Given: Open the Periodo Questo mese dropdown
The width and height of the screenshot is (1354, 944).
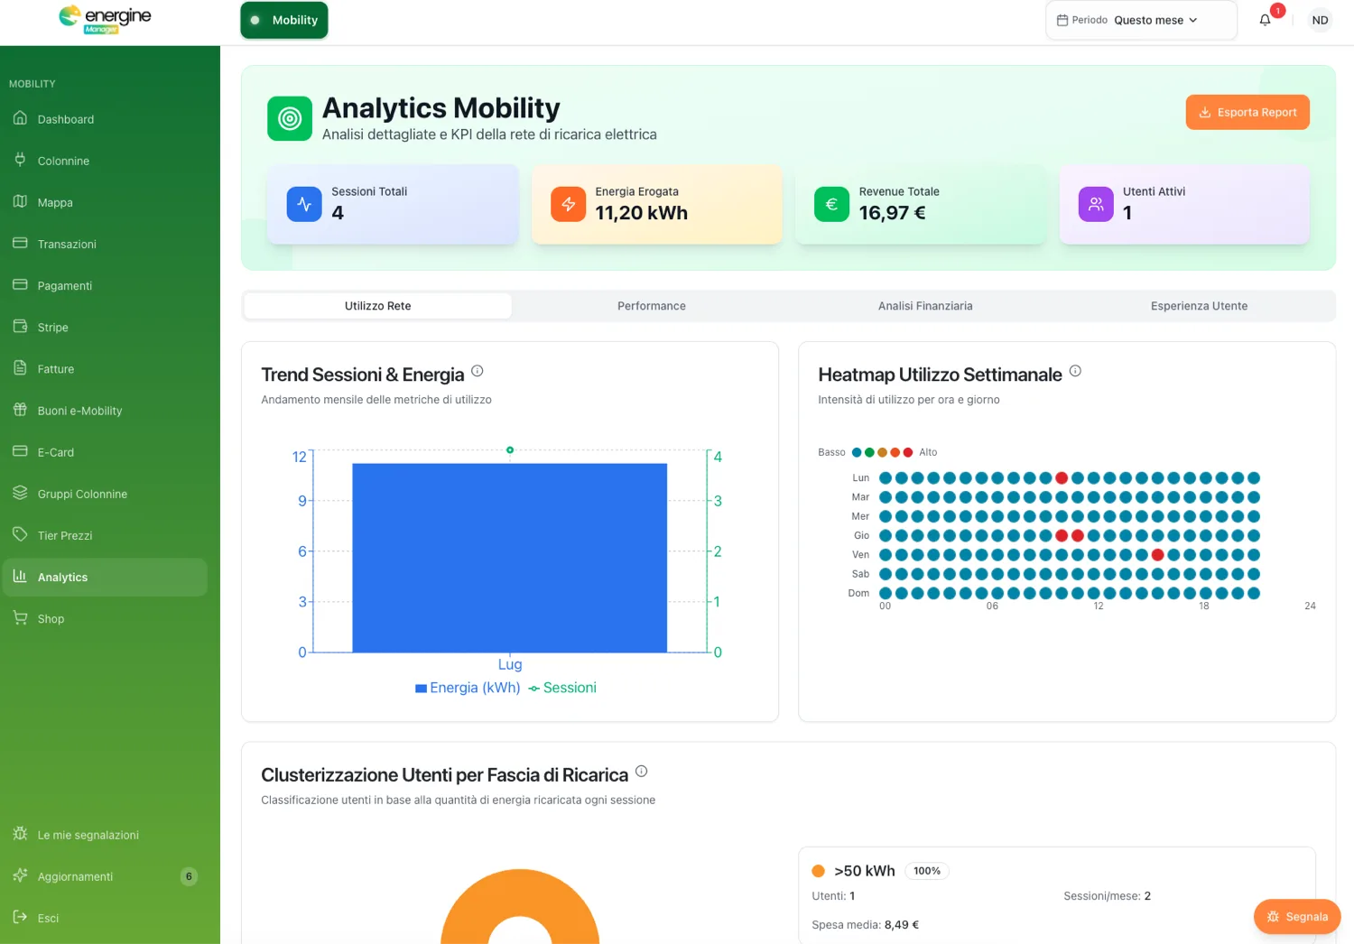Looking at the screenshot, I should click(1141, 20).
